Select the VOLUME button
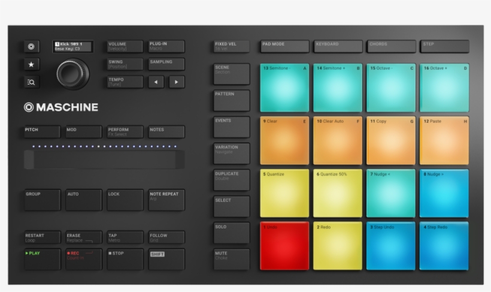Screen dimensions: 491x292 point(125,46)
